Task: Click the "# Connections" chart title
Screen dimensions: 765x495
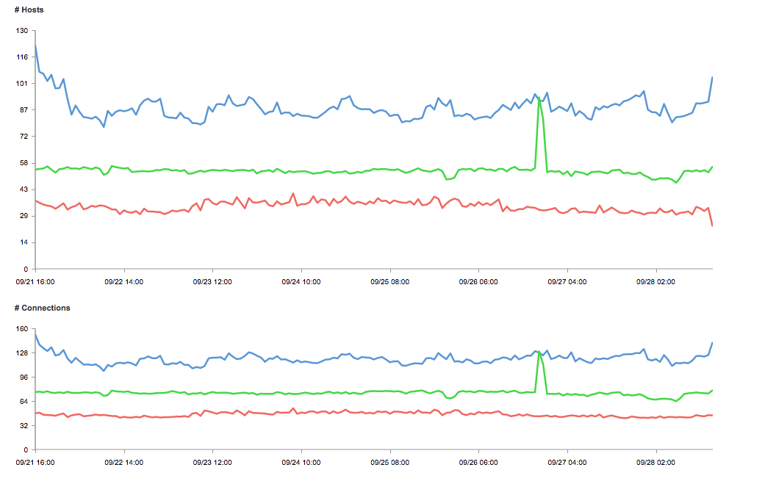Action: point(42,308)
